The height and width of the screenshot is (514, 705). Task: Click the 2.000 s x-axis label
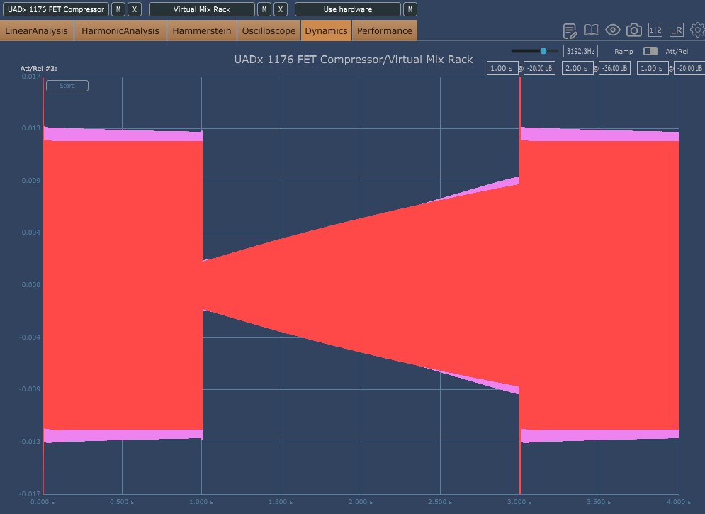[361, 501]
